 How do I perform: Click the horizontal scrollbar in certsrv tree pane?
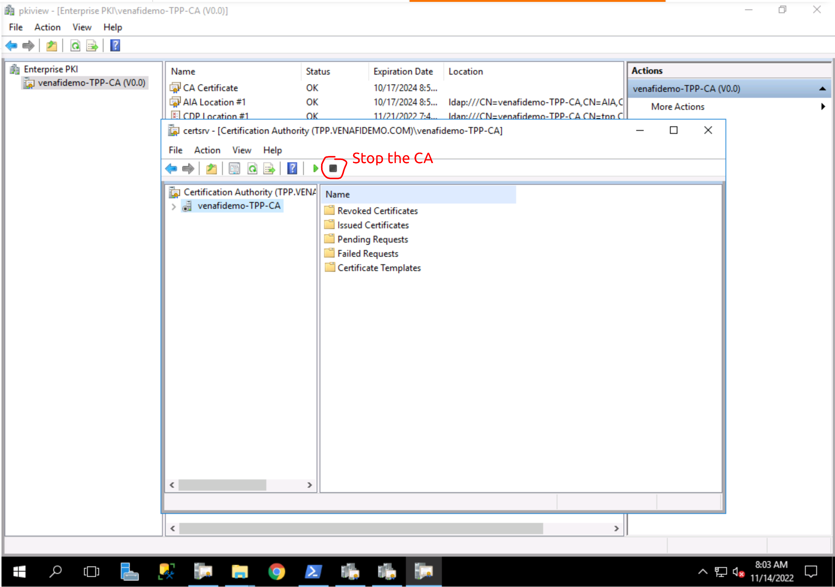point(222,485)
